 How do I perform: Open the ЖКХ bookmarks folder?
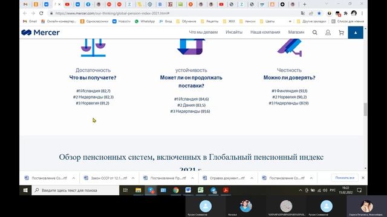pos(229,22)
